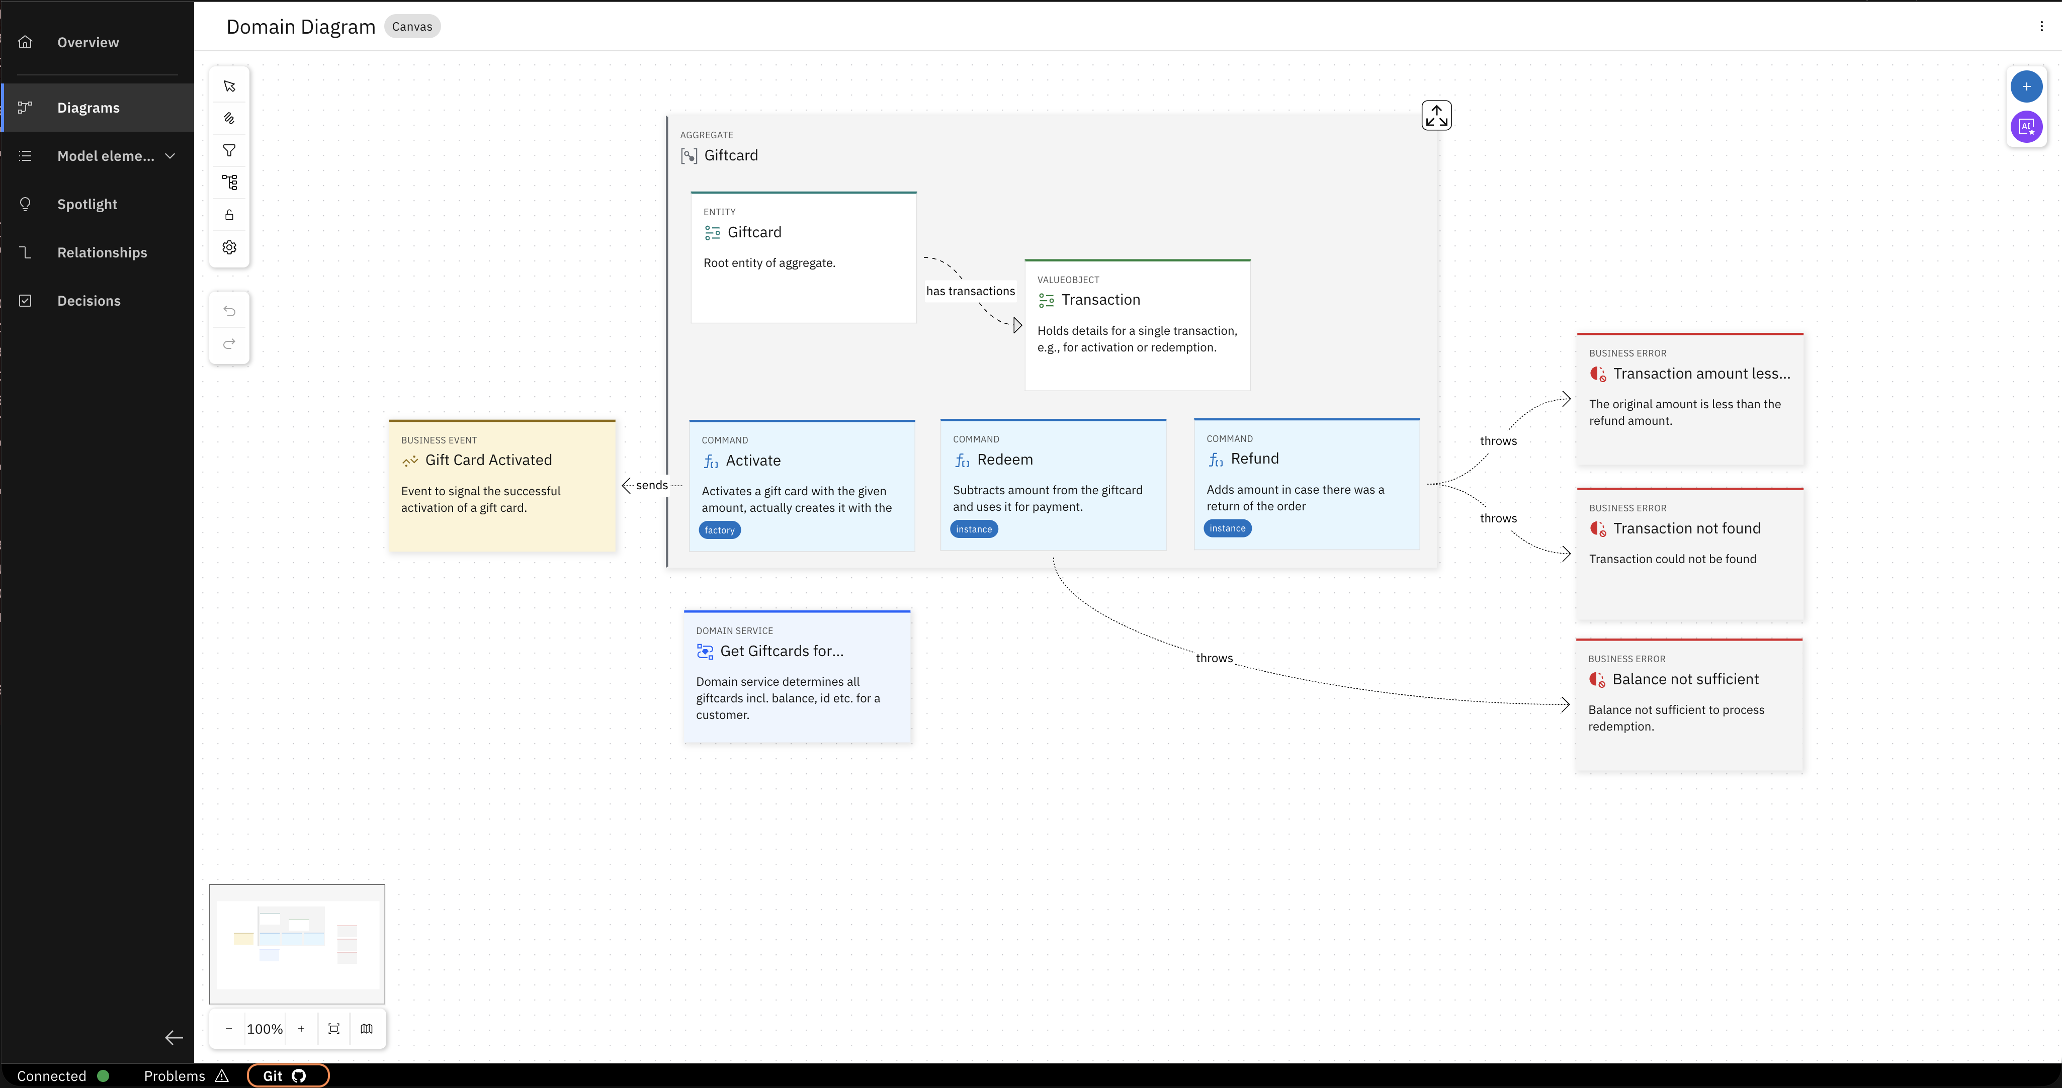Screen dimensions: 2062x1088
Task: Click the blue plus add button
Action: pos(2026,86)
